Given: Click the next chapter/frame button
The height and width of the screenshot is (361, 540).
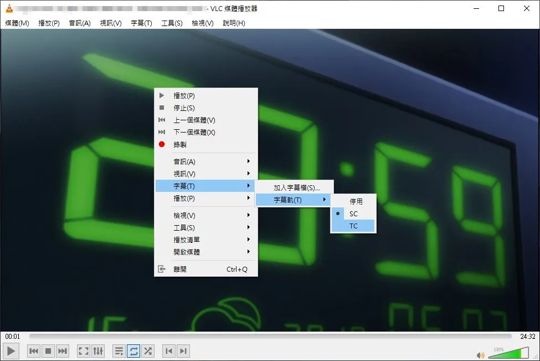Looking at the screenshot, I should (183, 351).
